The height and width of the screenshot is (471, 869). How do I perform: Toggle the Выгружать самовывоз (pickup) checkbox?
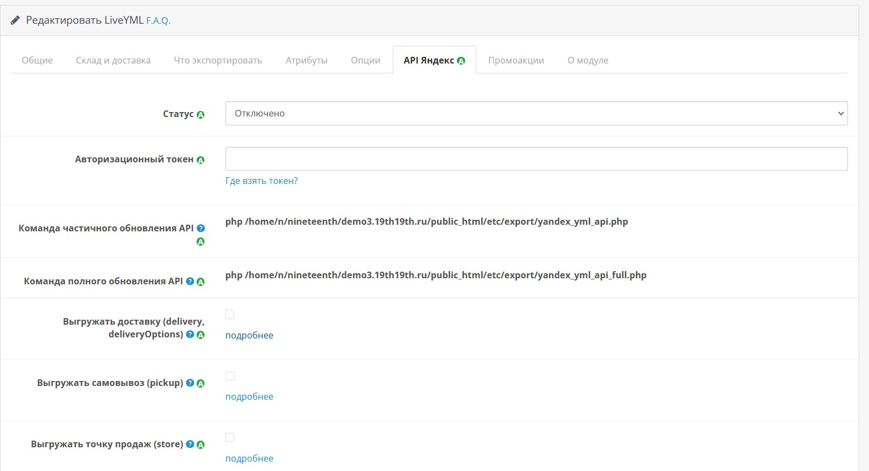pyautogui.click(x=230, y=376)
